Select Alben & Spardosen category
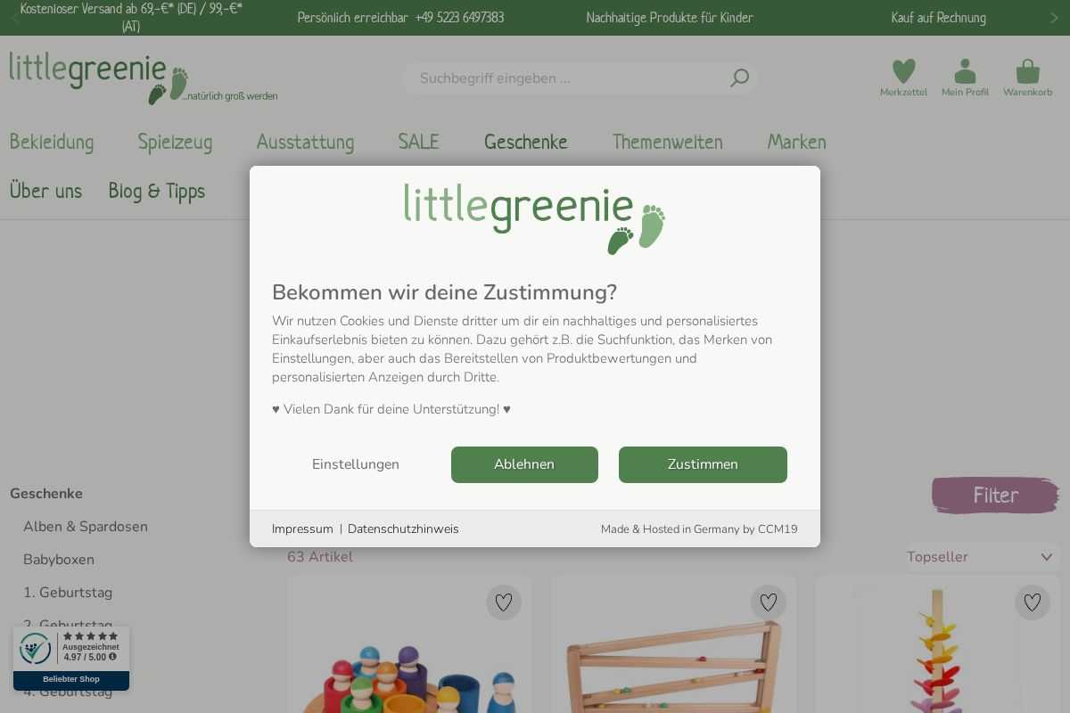 86,527
